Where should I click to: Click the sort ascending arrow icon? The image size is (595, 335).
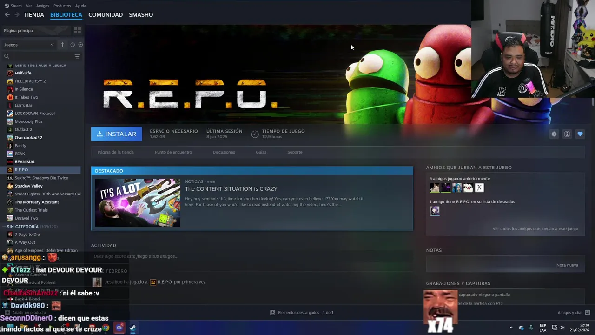pyautogui.click(x=62, y=45)
